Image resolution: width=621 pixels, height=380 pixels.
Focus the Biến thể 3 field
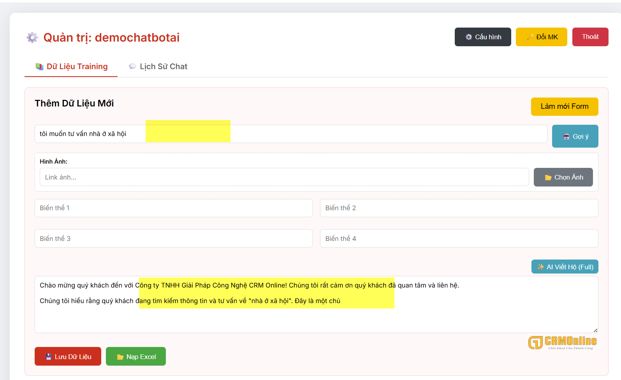pos(173,239)
